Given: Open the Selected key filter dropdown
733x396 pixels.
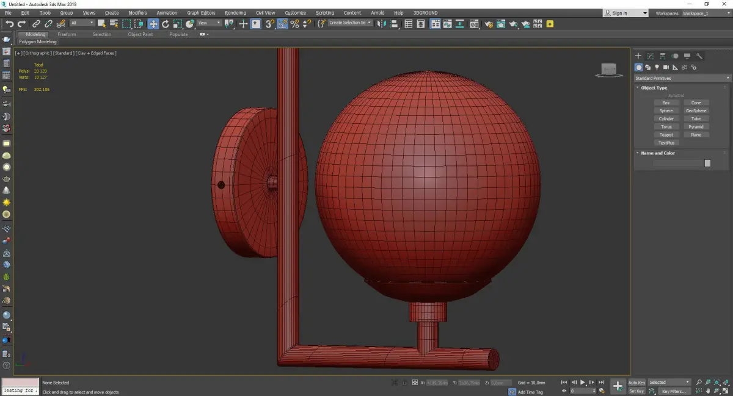Looking at the screenshot, I should pyautogui.click(x=669, y=383).
